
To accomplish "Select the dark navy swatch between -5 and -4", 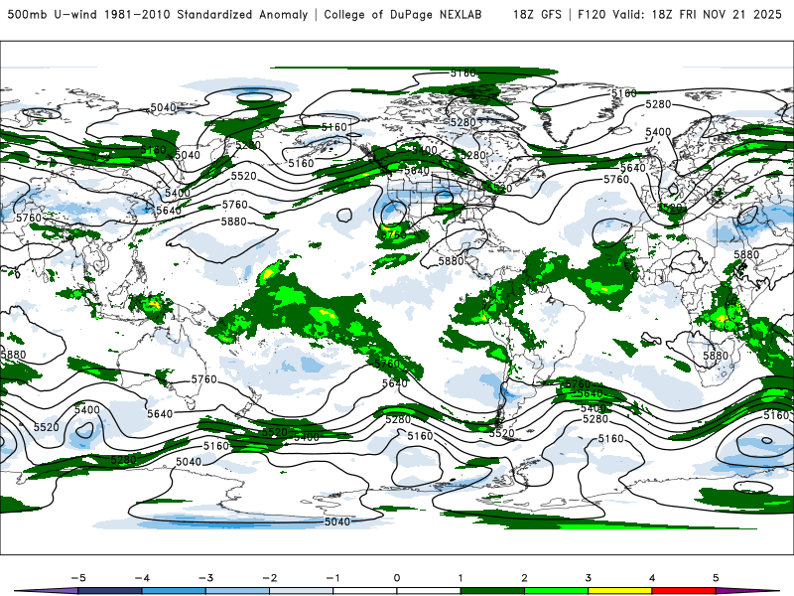I will click(x=110, y=591).
